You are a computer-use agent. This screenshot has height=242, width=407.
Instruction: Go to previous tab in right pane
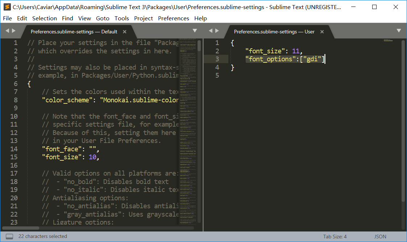click(x=211, y=31)
